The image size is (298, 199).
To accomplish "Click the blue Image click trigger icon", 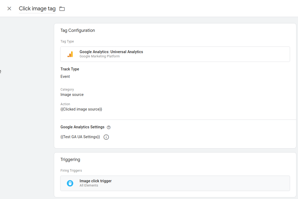I will pos(70,183).
